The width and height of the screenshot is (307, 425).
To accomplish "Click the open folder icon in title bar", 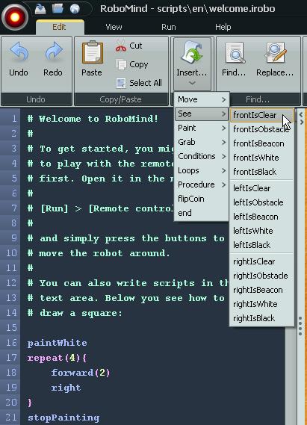I will [x=58, y=9].
